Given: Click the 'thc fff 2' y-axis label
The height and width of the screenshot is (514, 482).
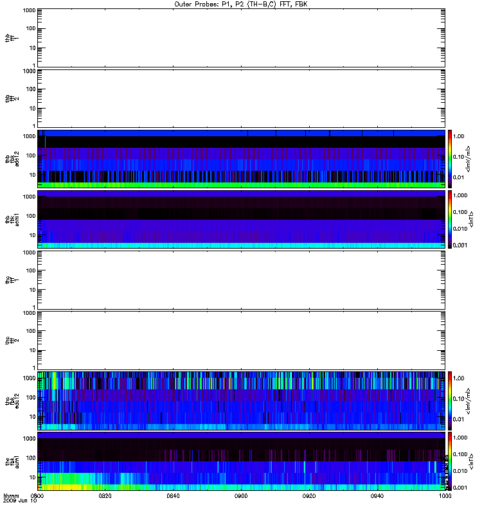Looking at the screenshot, I should pyautogui.click(x=12, y=341).
